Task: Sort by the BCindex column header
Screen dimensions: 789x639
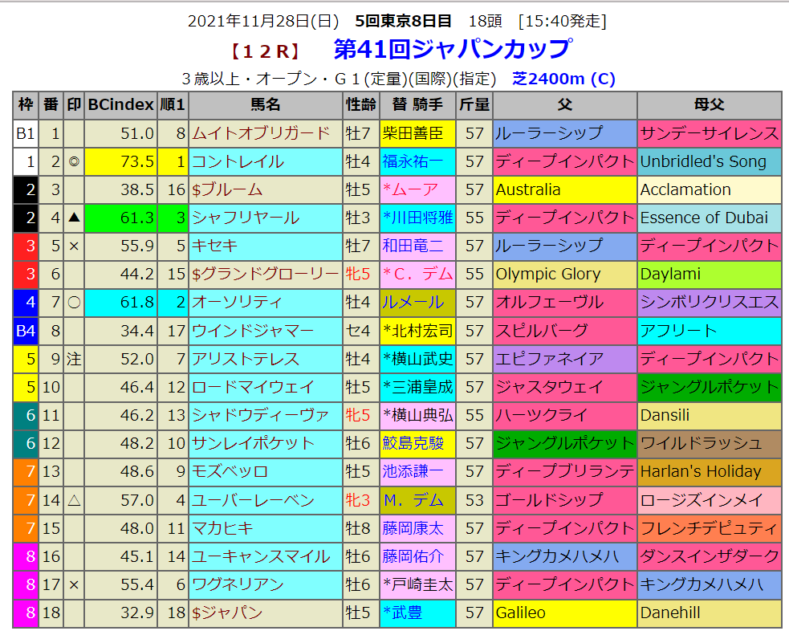Action: (120, 105)
